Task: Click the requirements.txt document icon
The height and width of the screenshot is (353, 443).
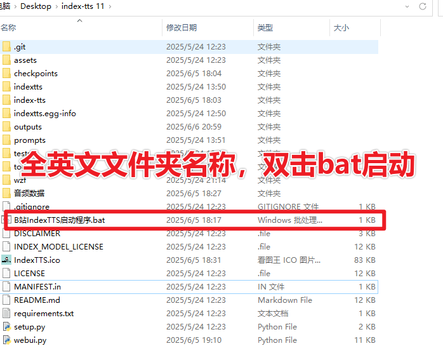Action: [x=6, y=314]
